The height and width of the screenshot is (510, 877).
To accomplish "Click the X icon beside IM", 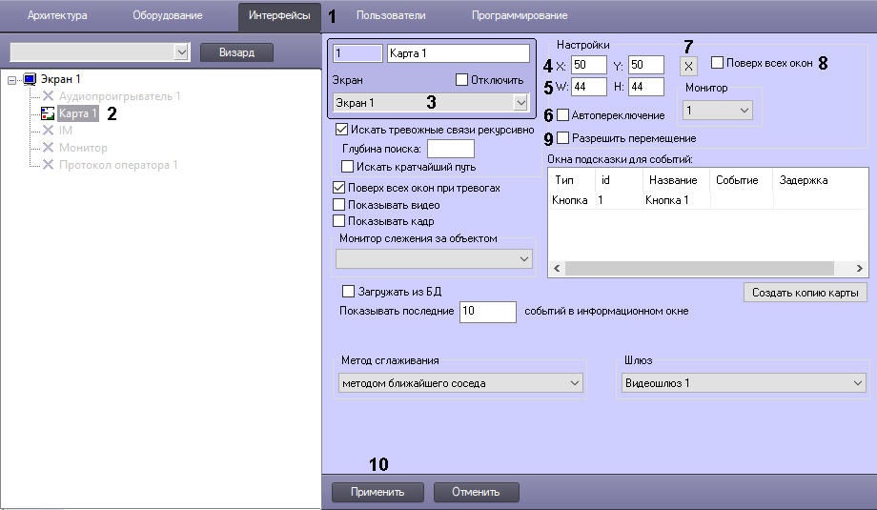I will pos(48,131).
